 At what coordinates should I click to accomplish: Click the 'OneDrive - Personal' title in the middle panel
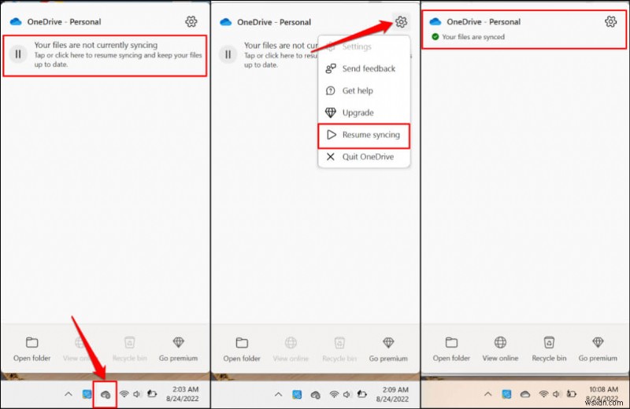pos(274,22)
